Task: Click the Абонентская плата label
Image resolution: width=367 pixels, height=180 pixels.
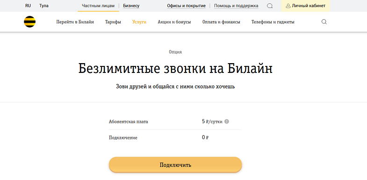Action: [128, 122]
